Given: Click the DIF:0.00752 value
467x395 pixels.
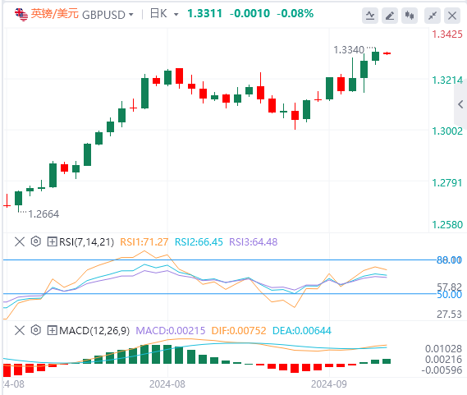Looking at the screenshot, I should click(239, 331).
